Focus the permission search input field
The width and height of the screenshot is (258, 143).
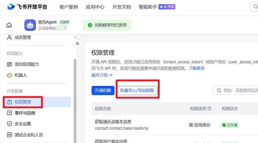point(236,90)
